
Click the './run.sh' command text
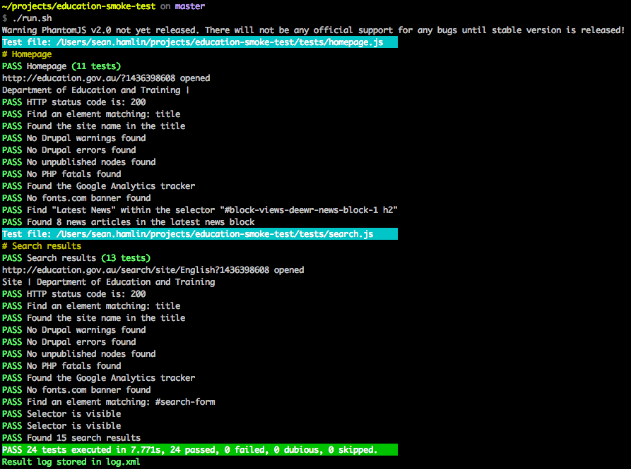(33, 18)
